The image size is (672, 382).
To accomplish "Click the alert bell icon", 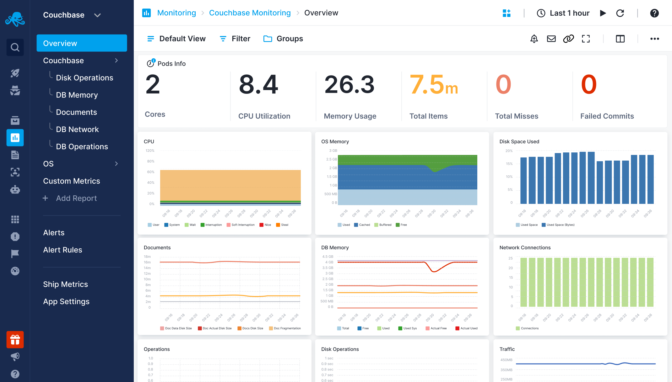I will click(534, 39).
